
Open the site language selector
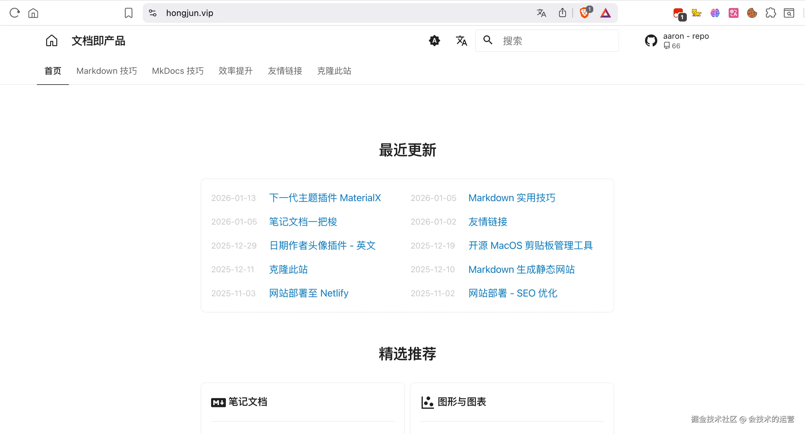[461, 41]
